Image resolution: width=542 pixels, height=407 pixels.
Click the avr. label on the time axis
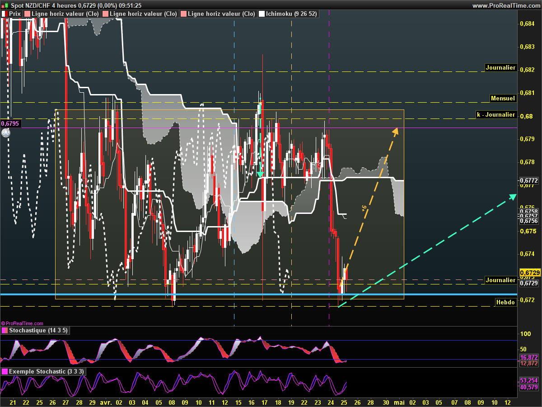[107, 402]
